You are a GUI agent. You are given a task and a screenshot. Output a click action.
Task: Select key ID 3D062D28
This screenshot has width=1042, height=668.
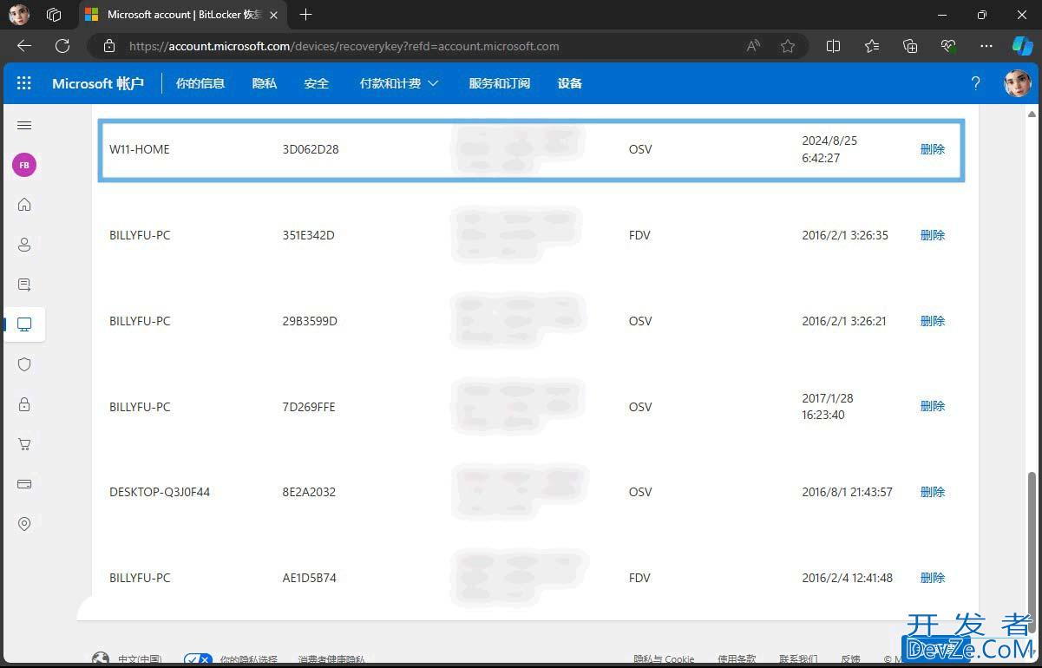311,149
